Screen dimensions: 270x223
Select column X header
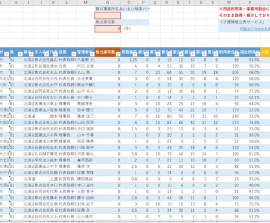[250, 2]
